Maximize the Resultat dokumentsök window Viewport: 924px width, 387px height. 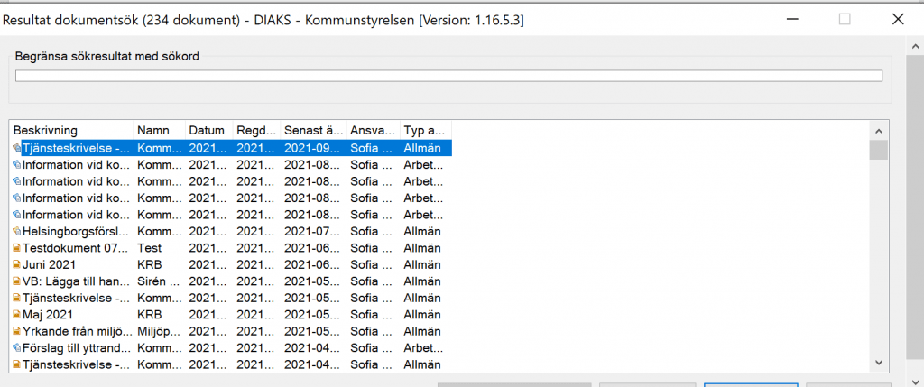845,20
